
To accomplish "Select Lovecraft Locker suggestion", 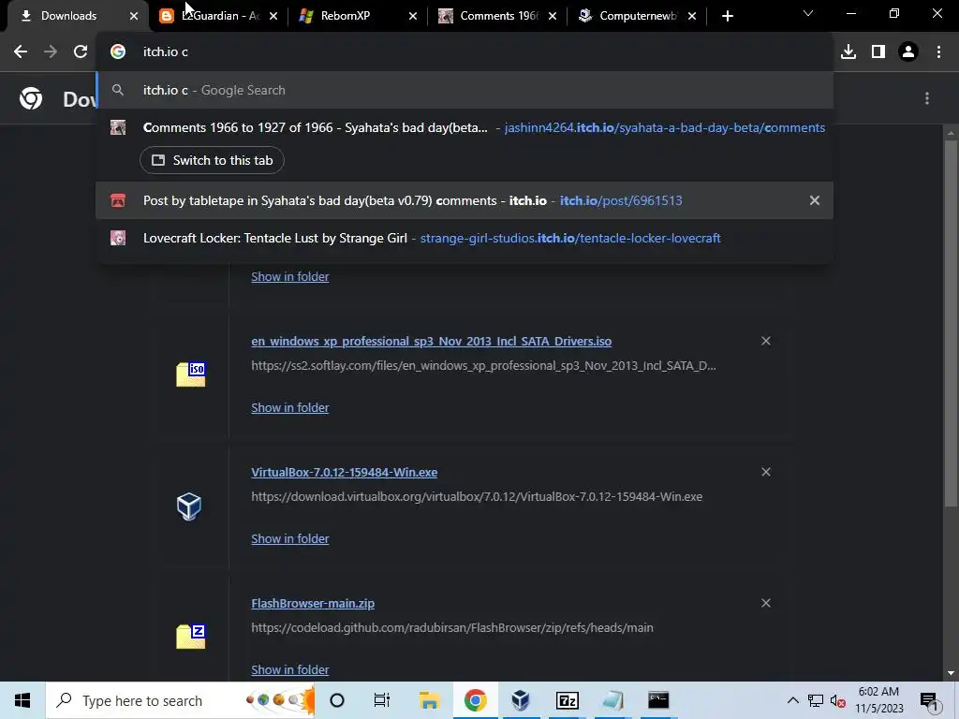I will 465,239.
